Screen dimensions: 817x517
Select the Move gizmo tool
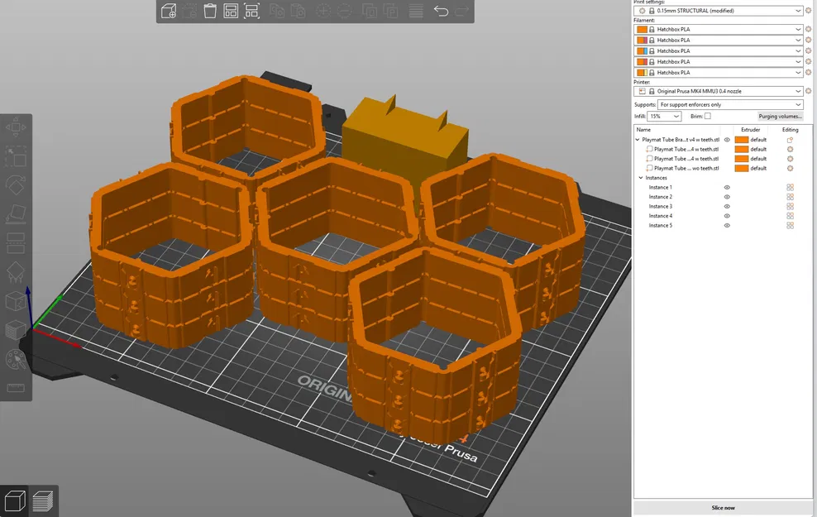(16, 127)
